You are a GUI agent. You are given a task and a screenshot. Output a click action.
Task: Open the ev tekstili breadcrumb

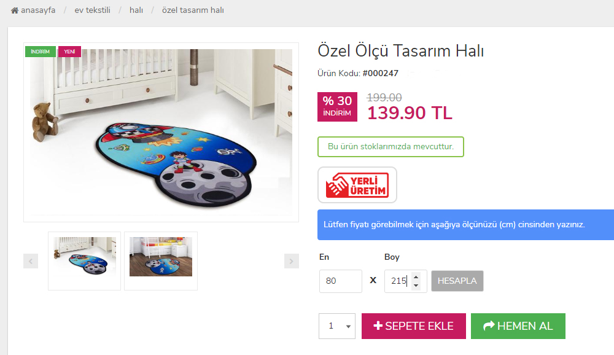(93, 10)
